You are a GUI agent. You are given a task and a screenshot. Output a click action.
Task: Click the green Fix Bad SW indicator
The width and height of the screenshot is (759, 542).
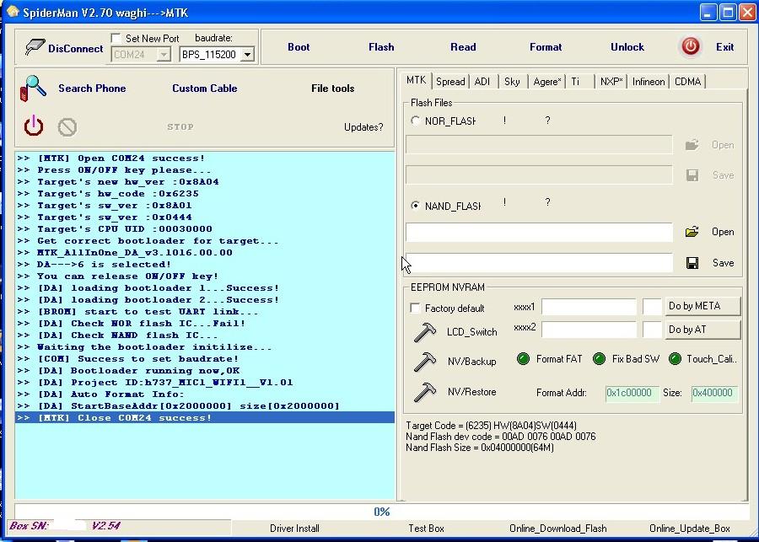click(x=599, y=358)
